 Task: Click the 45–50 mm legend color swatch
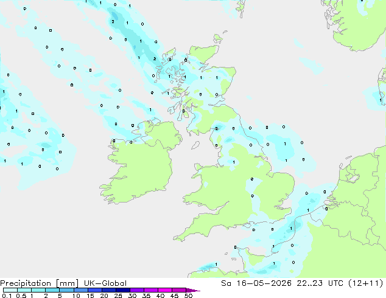pos(179,290)
